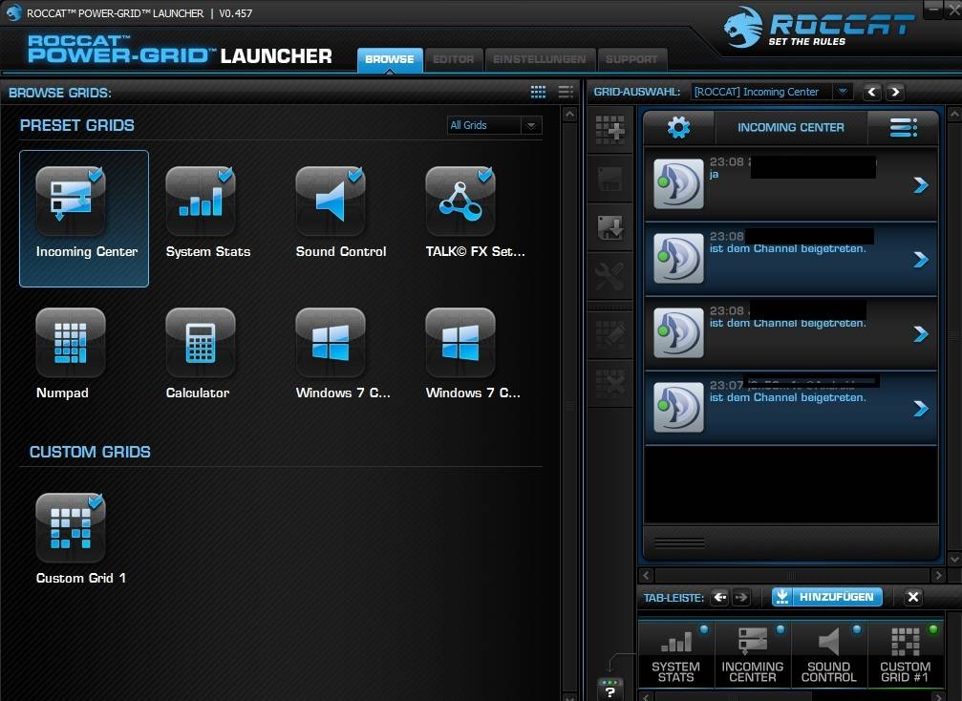Image resolution: width=962 pixels, height=701 pixels.
Task: Toggle checkmark on Incoming Center grid
Action: click(x=96, y=175)
